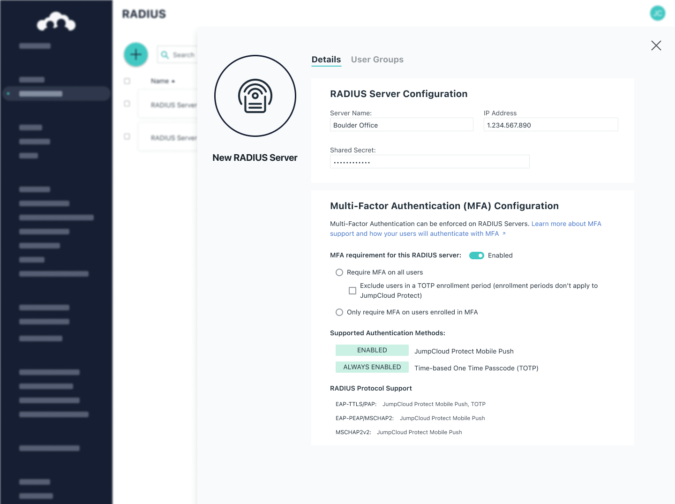675x504 pixels.
Task: Open the JC user avatar menu
Action: coord(657,13)
